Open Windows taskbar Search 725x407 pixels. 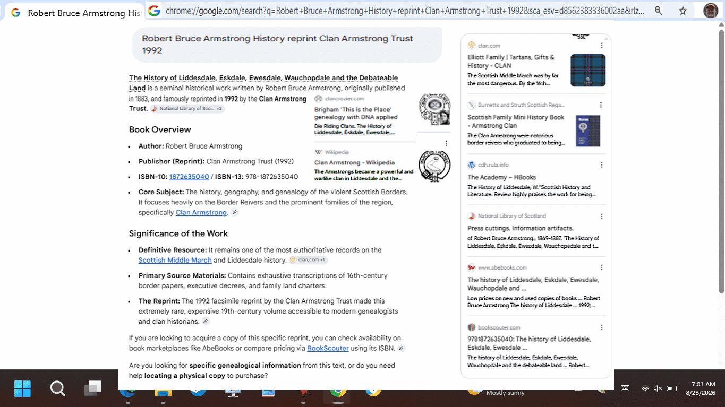(57, 389)
